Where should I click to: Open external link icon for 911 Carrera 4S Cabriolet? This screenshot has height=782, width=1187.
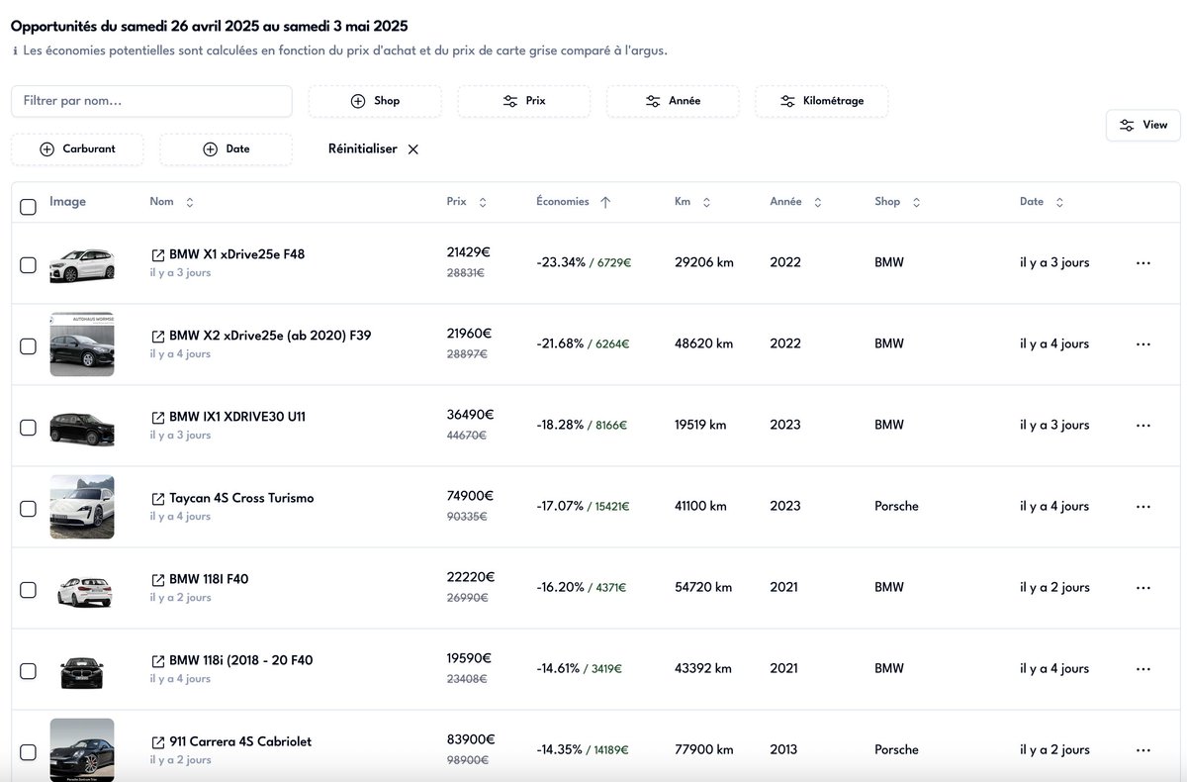[x=157, y=741]
